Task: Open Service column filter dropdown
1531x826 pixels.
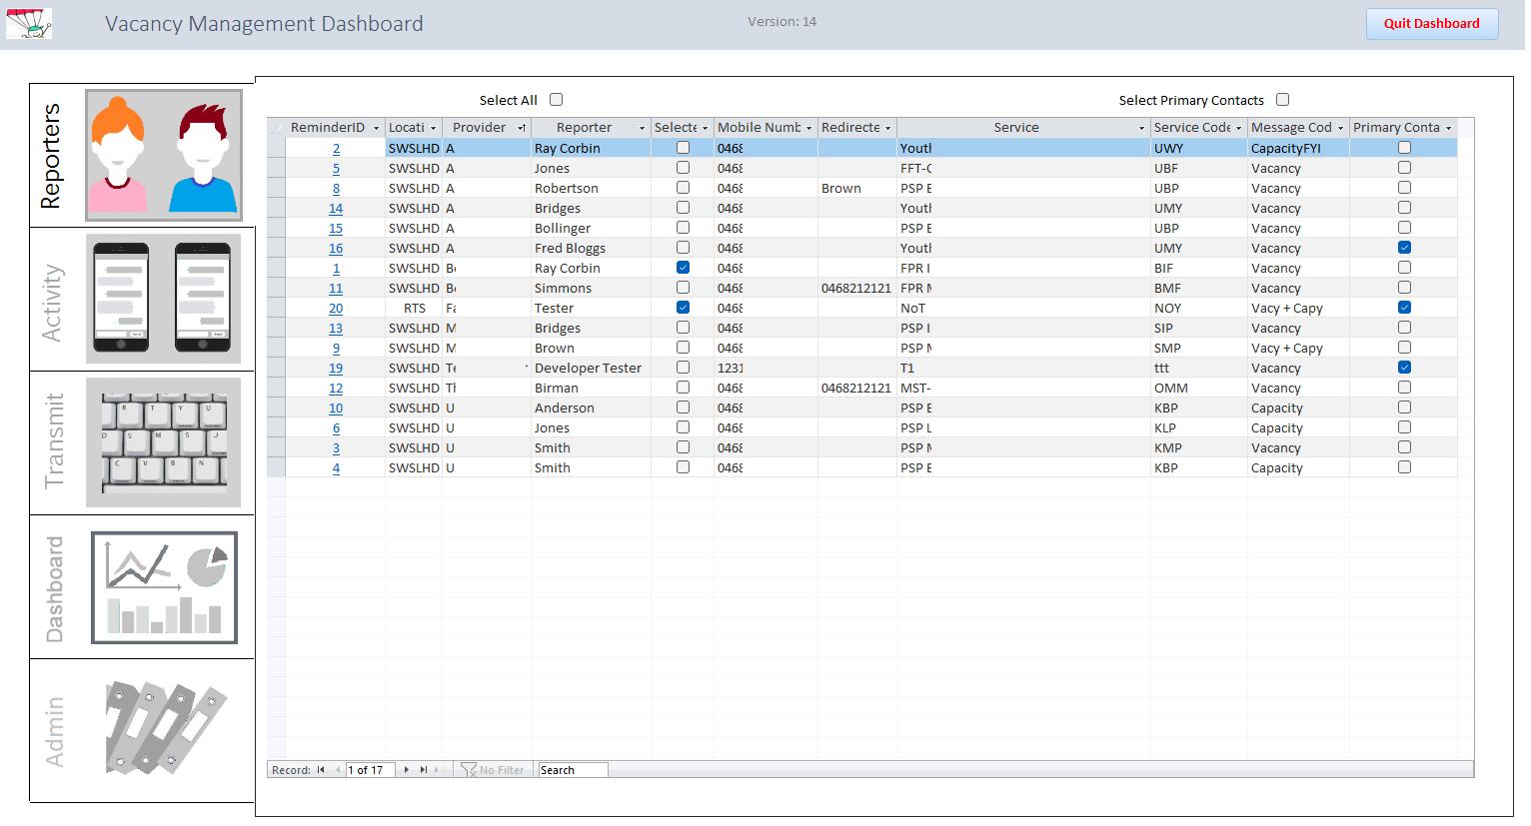Action: click(x=1142, y=128)
